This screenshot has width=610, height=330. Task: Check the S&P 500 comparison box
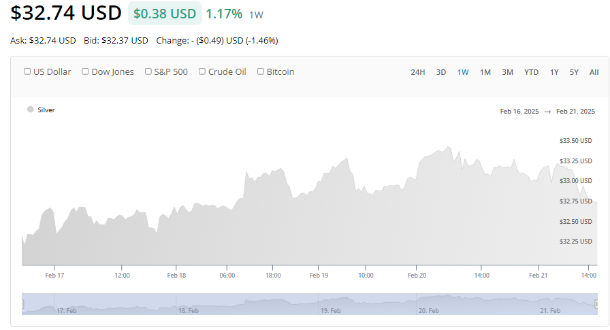[148, 71]
